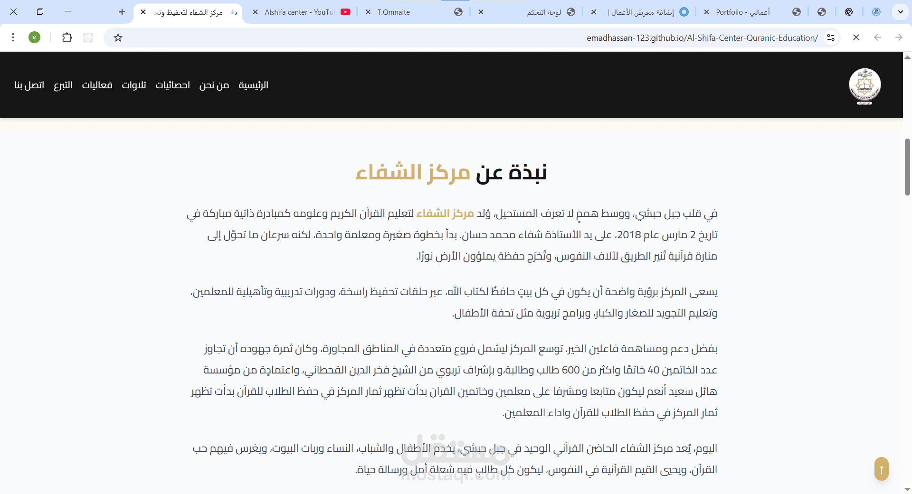Image resolution: width=912 pixels, height=494 pixels.
Task: Switch to the rightmost pinned tab with round logo
Action: click(x=876, y=12)
